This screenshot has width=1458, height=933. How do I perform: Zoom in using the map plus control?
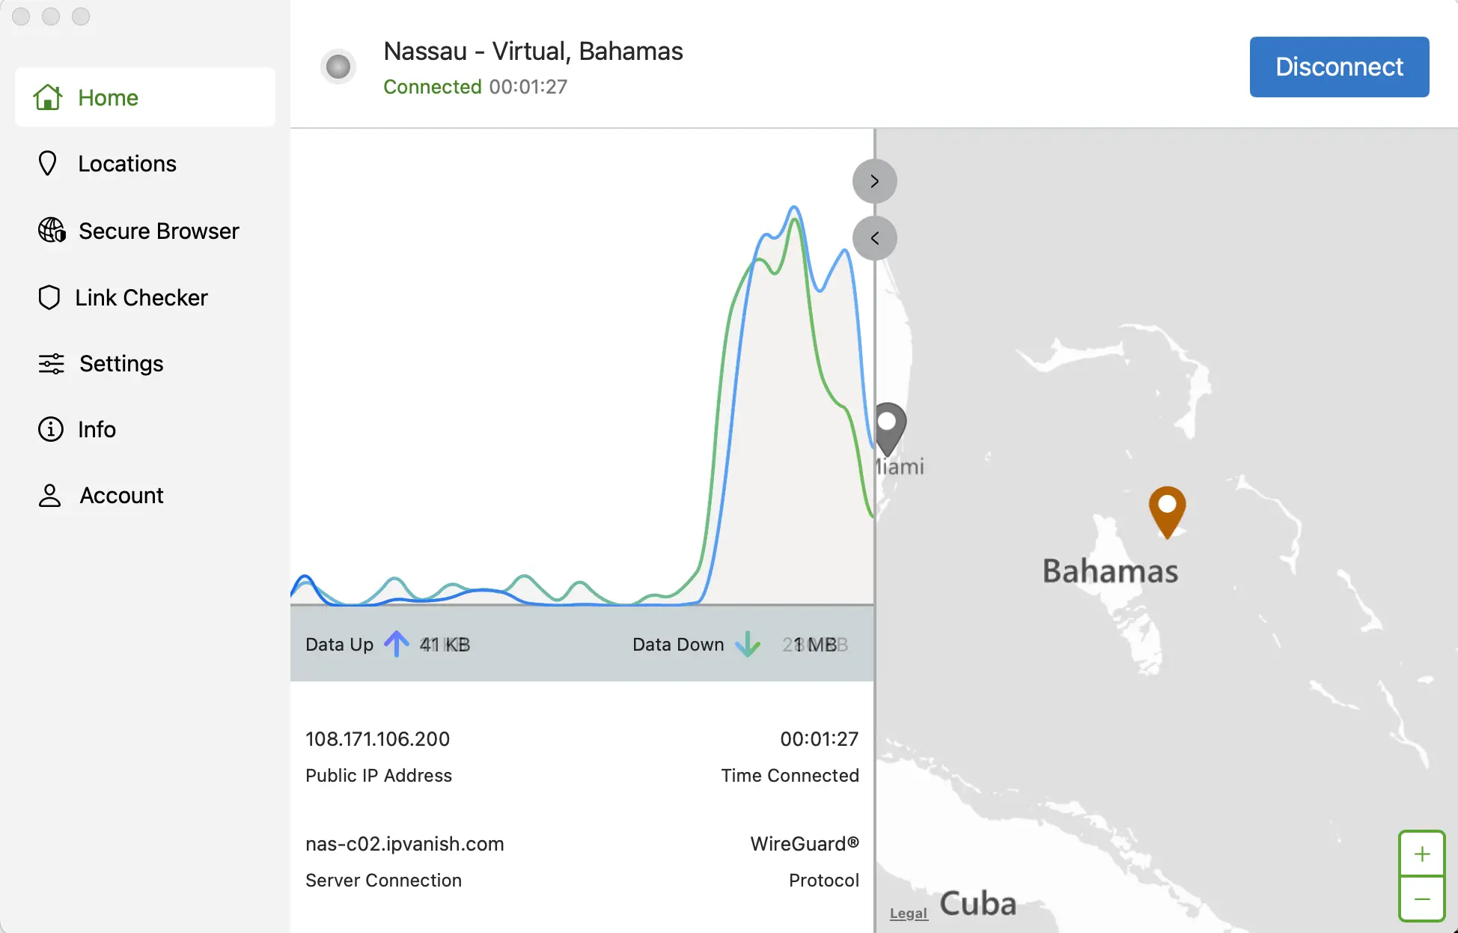(x=1422, y=854)
